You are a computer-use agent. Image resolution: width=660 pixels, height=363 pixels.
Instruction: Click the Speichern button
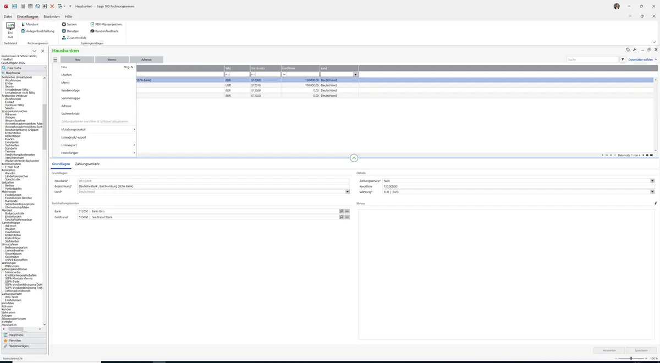[641, 350]
